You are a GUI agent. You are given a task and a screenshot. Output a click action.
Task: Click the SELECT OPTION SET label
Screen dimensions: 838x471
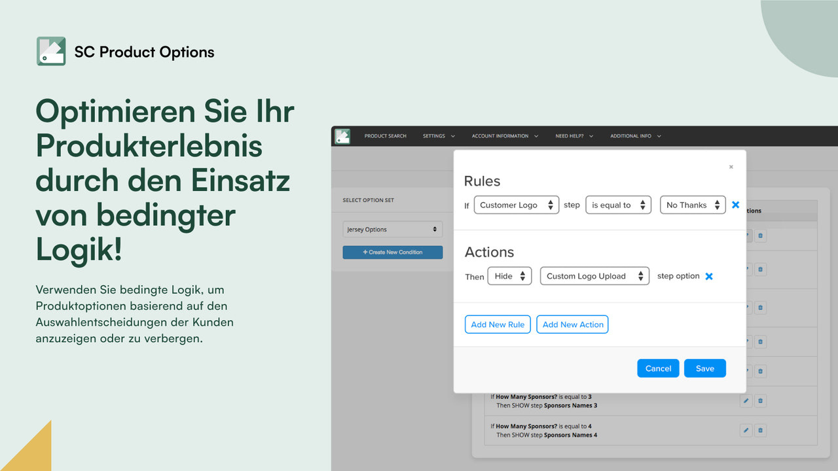click(x=369, y=200)
